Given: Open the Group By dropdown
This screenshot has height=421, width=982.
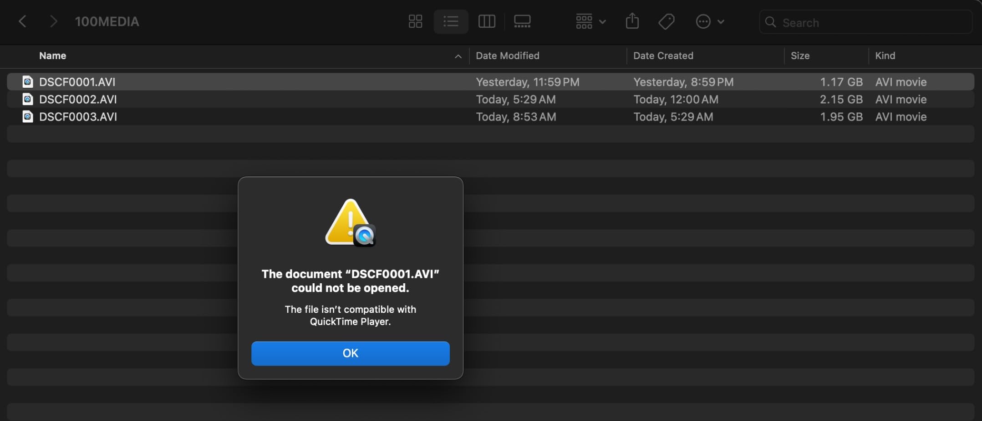Looking at the screenshot, I should tap(590, 21).
